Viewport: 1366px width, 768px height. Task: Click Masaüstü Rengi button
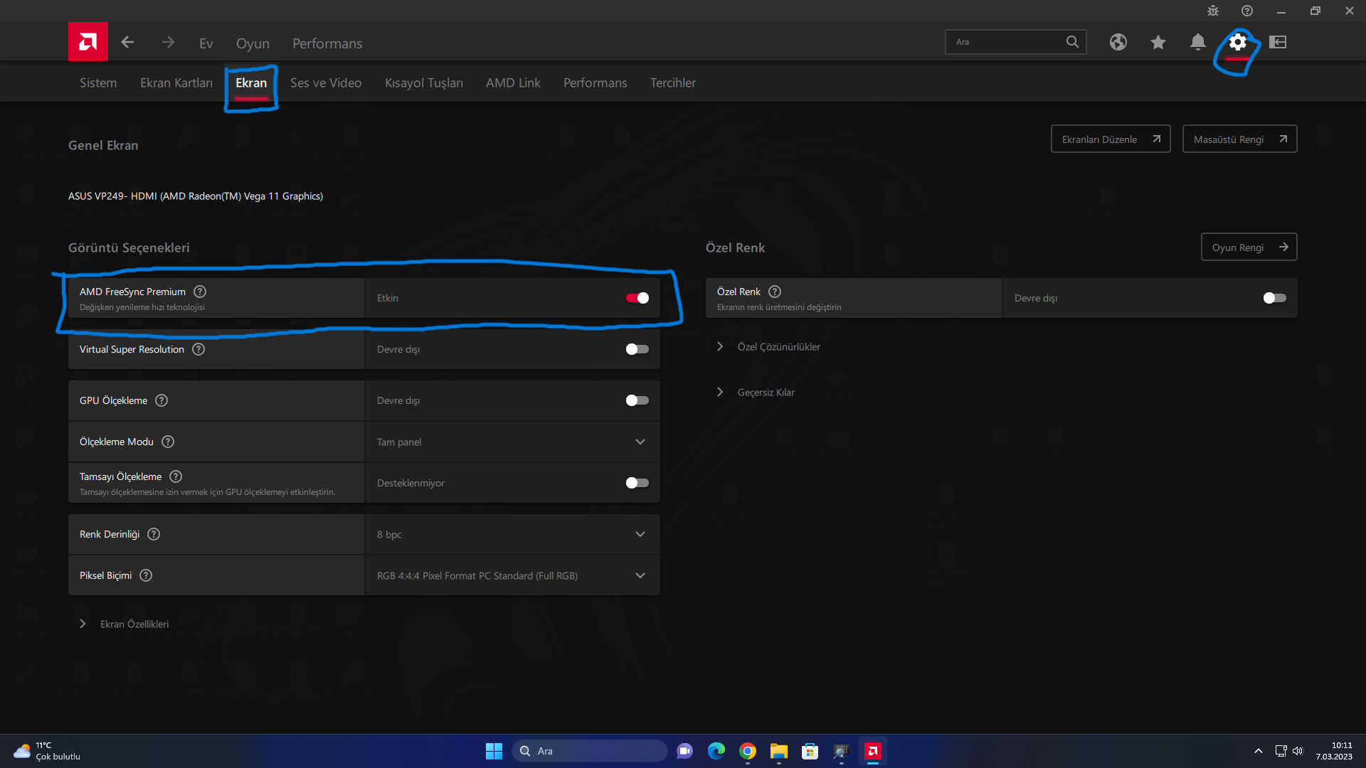[1239, 139]
